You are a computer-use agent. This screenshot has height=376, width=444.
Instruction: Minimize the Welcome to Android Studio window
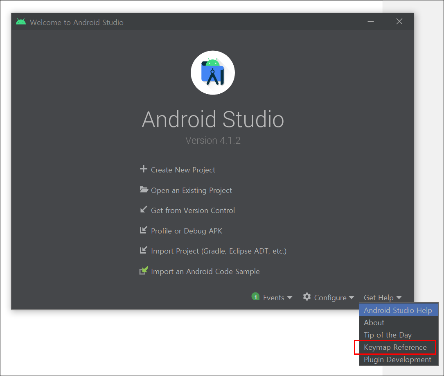[371, 22]
